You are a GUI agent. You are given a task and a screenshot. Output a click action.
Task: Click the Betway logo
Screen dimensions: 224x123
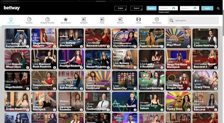click(12, 8)
